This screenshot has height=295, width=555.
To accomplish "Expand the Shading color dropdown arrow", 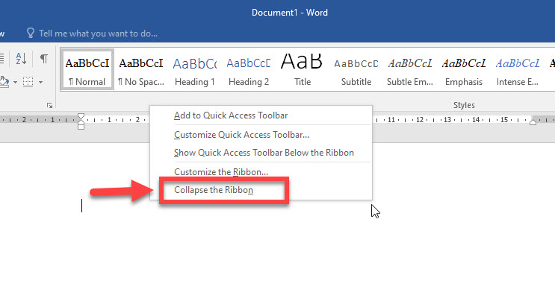I will [x=15, y=82].
